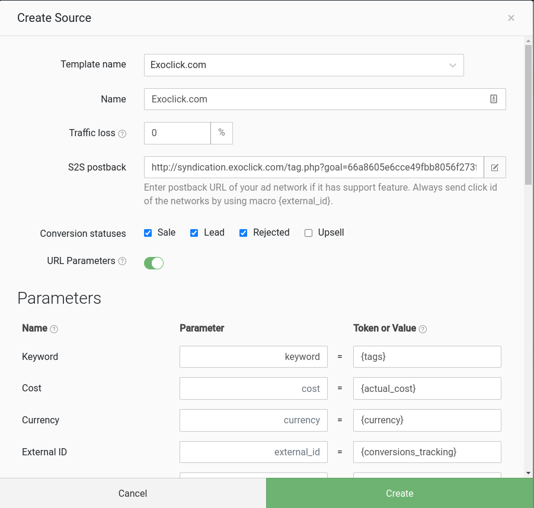
Task: Uncheck the Sale conversion status
Action: pyautogui.click(x=148, y=233)
